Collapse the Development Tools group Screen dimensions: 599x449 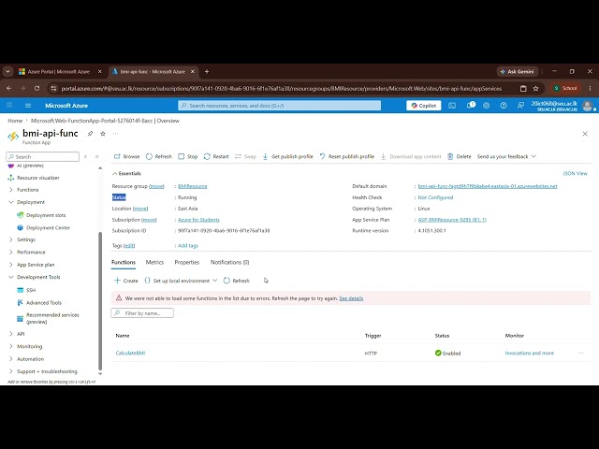click(35, 277)
